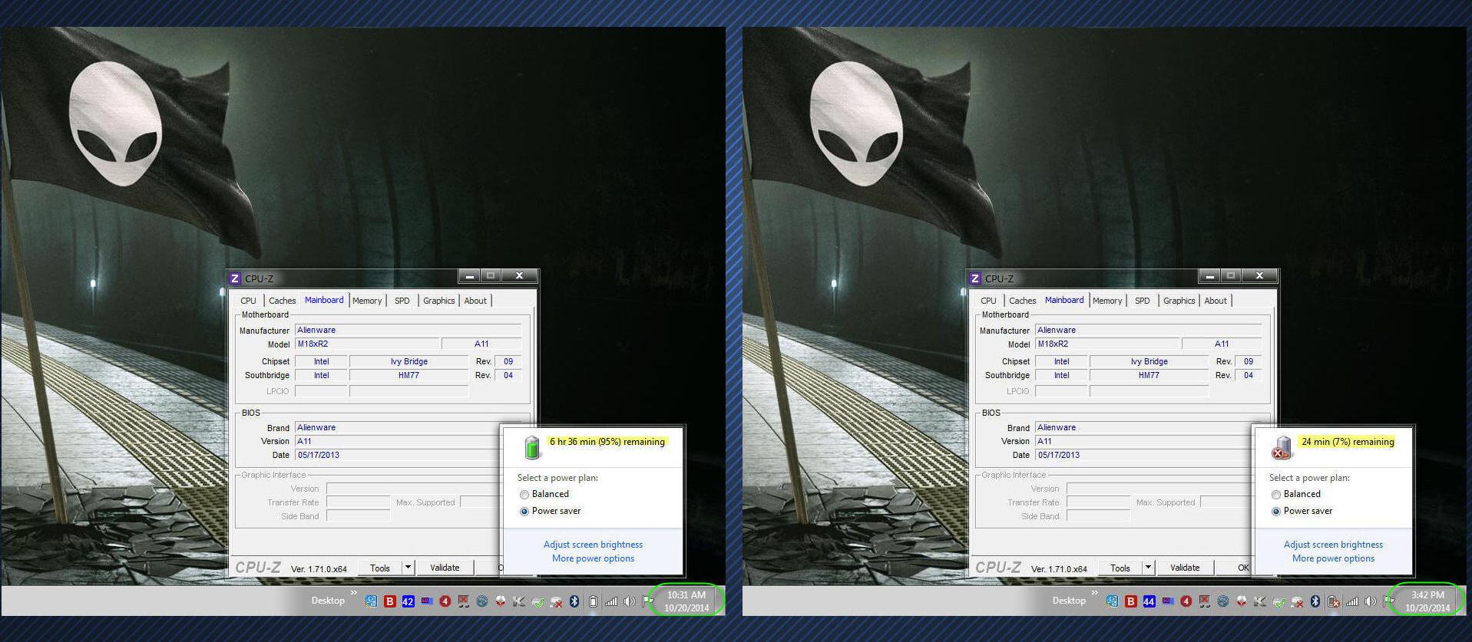This screenshot has height=642, width=1472.
Task: Open Tools dropdown arrow in 10:31 AM CPU-Z window
Action: coord(408,568)
